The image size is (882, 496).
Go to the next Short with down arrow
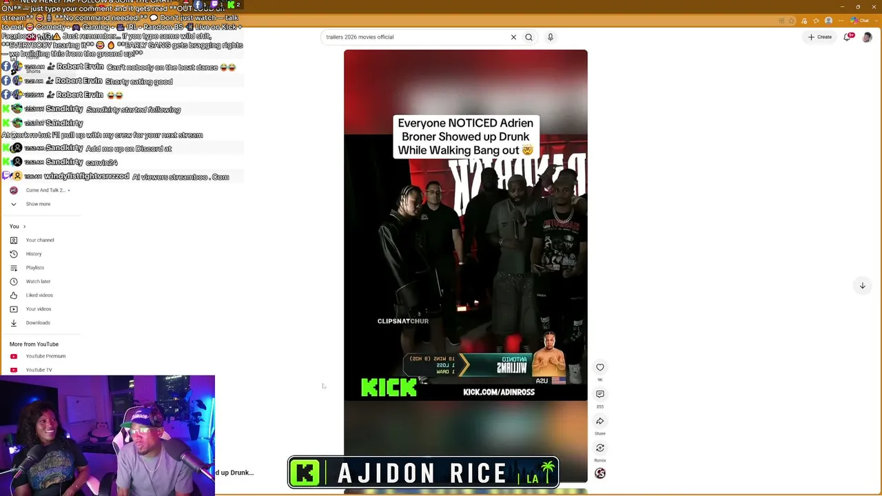pyautogui.click(x=862, y=286)
